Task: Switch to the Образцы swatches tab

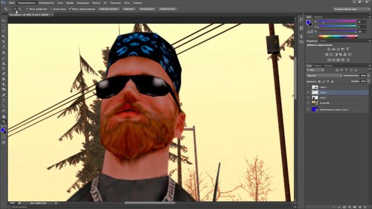Action: [x=319, y=17]
